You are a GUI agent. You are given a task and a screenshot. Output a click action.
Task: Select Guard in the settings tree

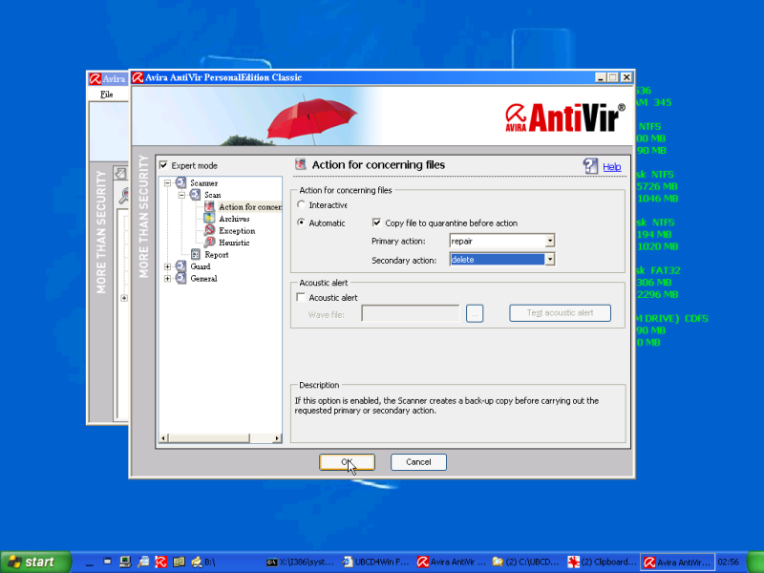point(201,266)
